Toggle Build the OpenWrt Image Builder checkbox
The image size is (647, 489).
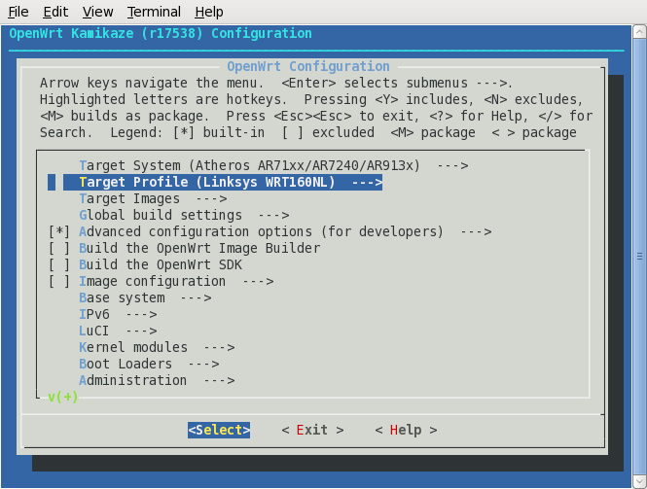coord(59,248)
